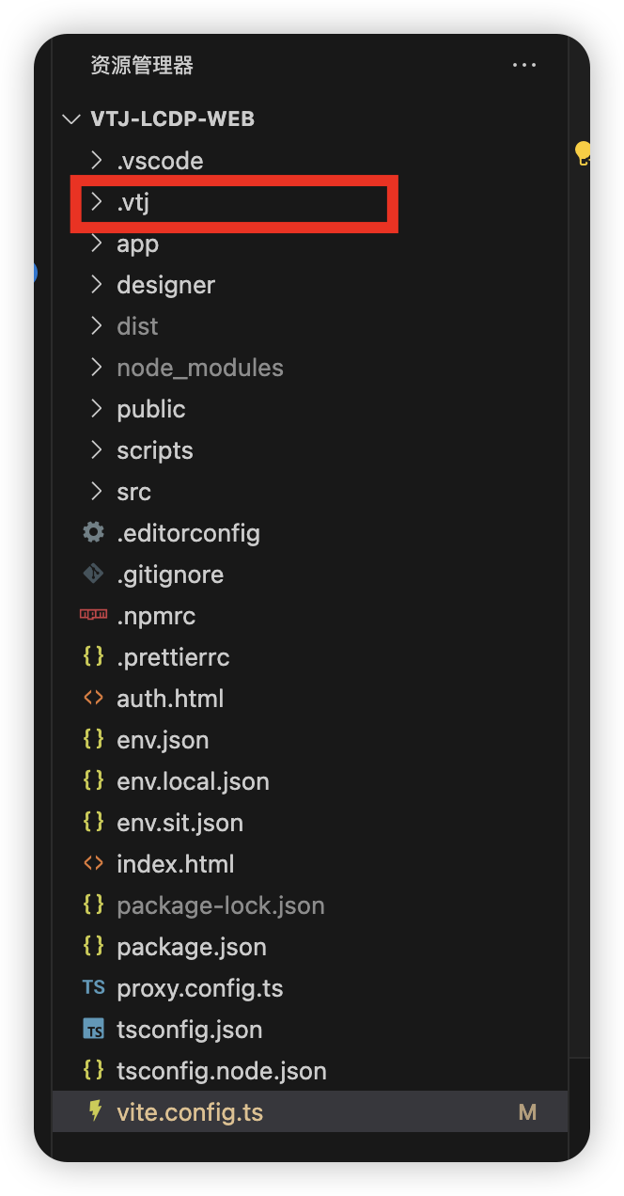Expand the .vscode folder chevron
Image resolution: width=624 pixels, height=1196 pixels.
[x=96, y=161]
